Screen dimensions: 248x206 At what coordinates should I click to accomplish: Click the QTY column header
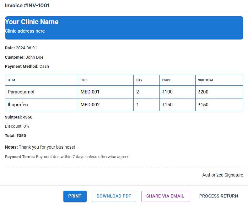[x=139, y=80]
